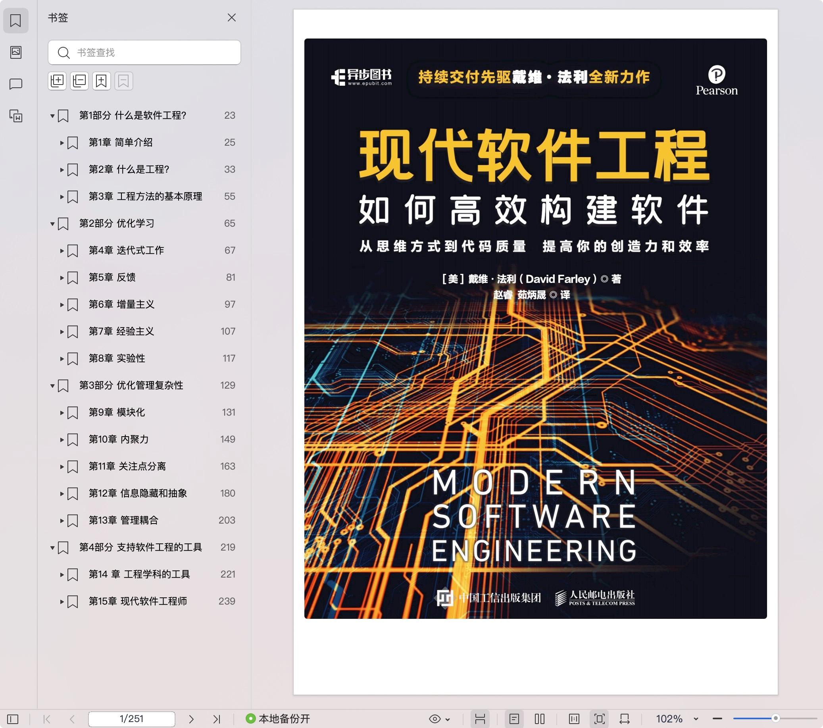Go to 第6章 增量主义 bookmark
This screenshot has width=823, height=728.
point(121,304)
